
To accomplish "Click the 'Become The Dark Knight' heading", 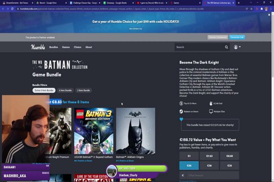I will point(199,62).
